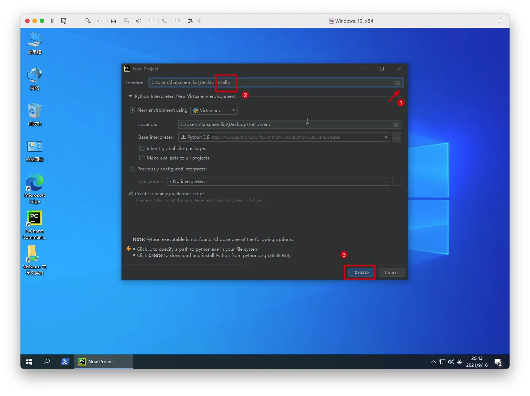
Task: Click the hard disk icon in VM toolbar
Action: [x=113, y=21]
